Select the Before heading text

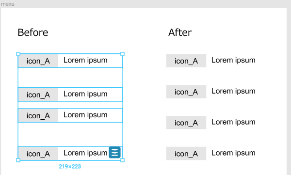click(33, 32)
